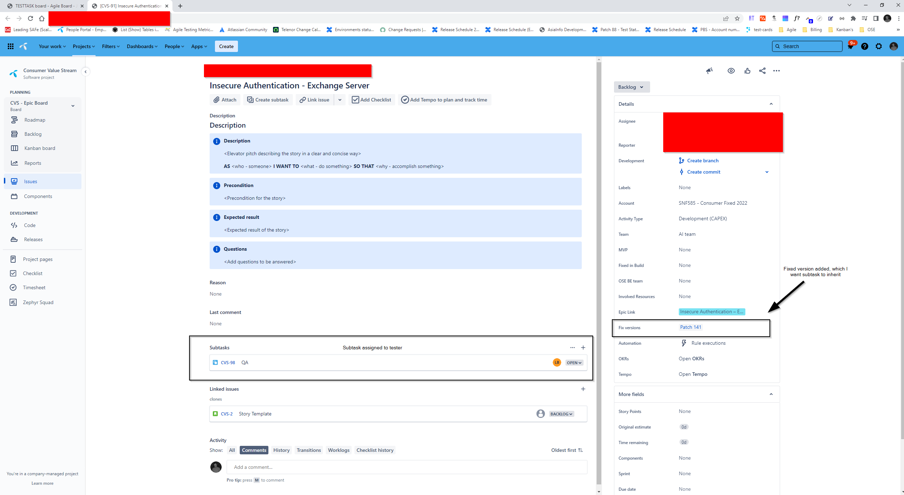The image size is (904, 495).
Task: Open the app switcher grid icon
Action: [x=11, y=46]
